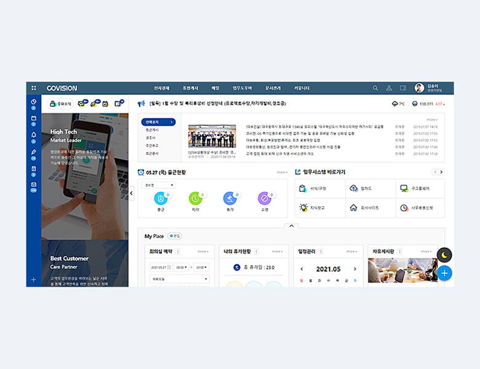Click the search magnifier in top bar
Screen dimensions: 480x369
pos(375,88)
